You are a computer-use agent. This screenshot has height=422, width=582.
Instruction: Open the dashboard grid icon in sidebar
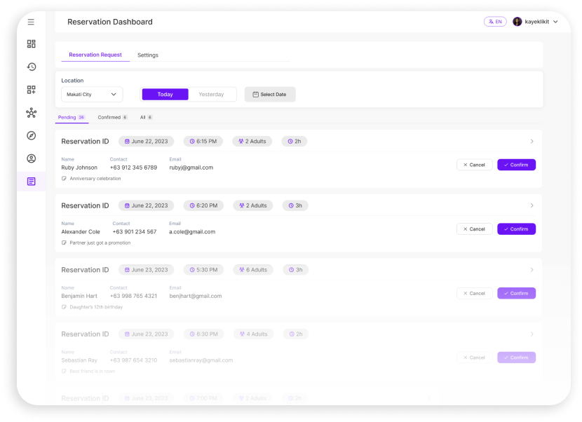[x=31, y=43]
